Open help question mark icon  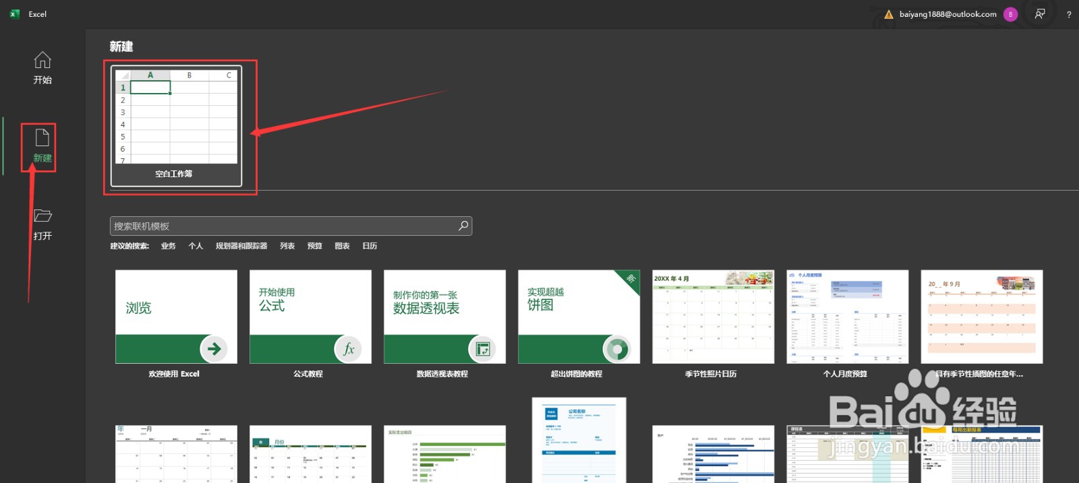[1069, 14]
